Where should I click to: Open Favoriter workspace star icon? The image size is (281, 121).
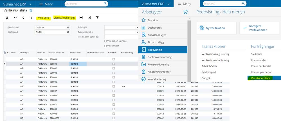click(x=143, y=20)
